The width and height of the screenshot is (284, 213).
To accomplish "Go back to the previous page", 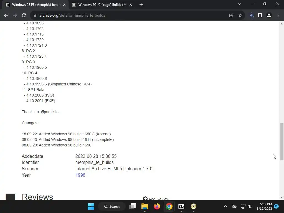I will point(6,16).
